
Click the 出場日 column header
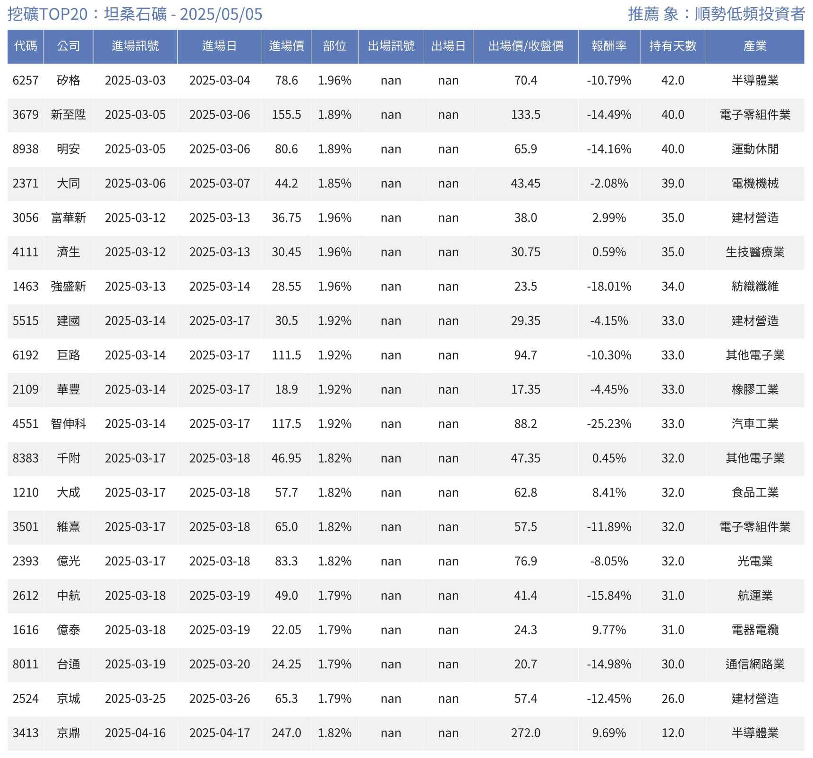448,46
